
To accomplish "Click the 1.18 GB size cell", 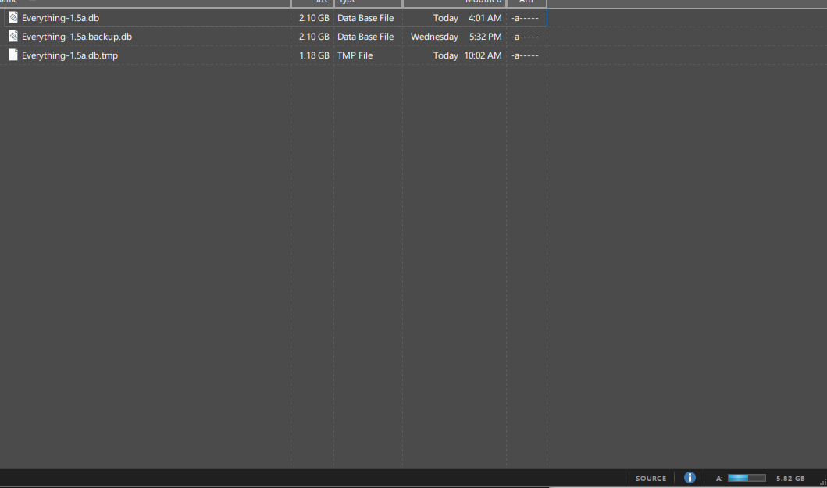I will 314,55.
